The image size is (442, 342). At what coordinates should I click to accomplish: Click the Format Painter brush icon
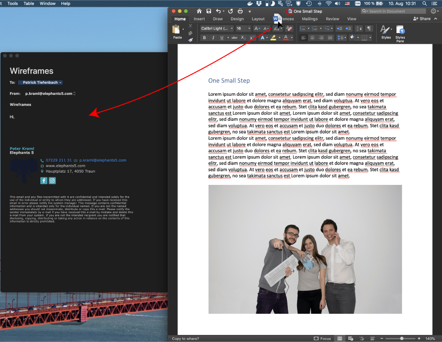click(191, 40)
